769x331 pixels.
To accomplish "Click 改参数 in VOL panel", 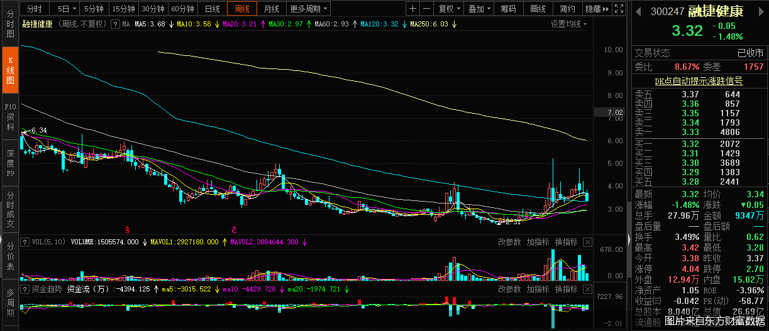I will point(510,242).
